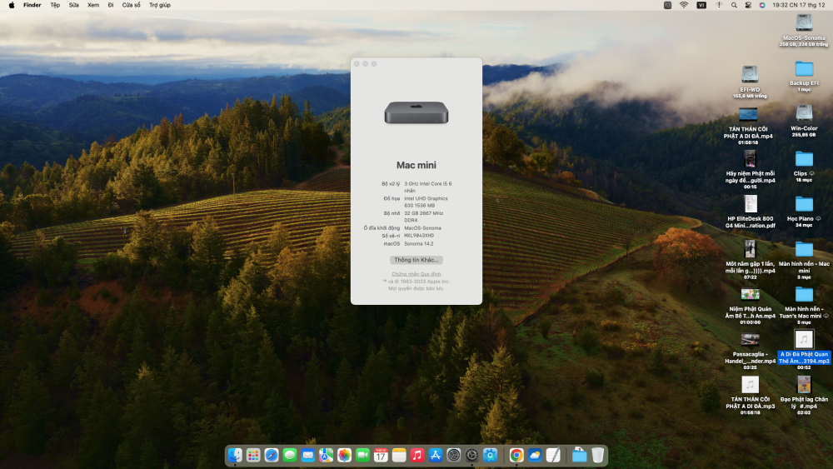Open blue gear C app in dock
The height and width of the screenshot is (469, 833).
490,455
